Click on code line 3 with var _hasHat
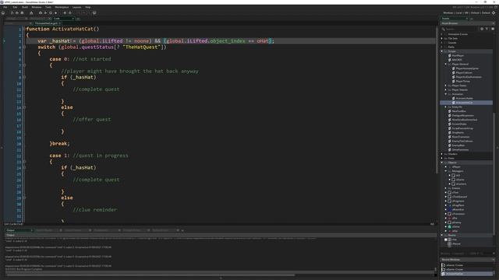Image resolution: width=499 pixels, height=280 pixels. click(x=231, y=41)
